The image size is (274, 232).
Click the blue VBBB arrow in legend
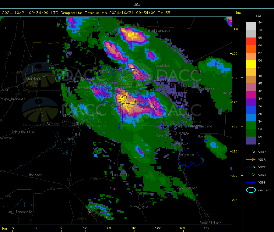251,183
